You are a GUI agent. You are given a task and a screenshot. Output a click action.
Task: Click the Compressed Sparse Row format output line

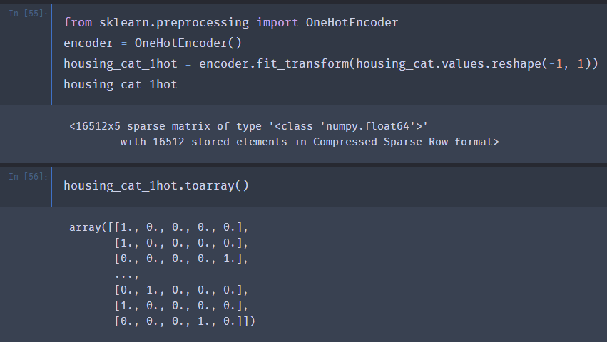click(310, 142)
